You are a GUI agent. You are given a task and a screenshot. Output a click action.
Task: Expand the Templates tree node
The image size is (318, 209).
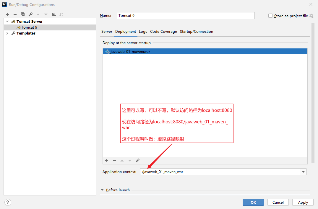pos(7,33)
